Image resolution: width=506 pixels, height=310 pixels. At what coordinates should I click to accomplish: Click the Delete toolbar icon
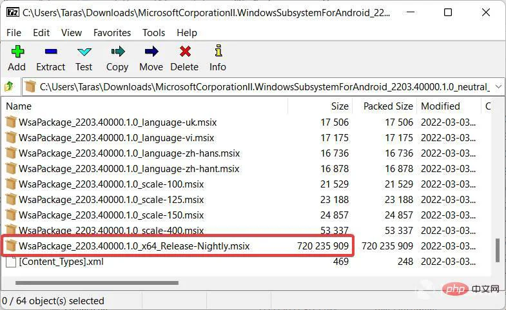185,52
